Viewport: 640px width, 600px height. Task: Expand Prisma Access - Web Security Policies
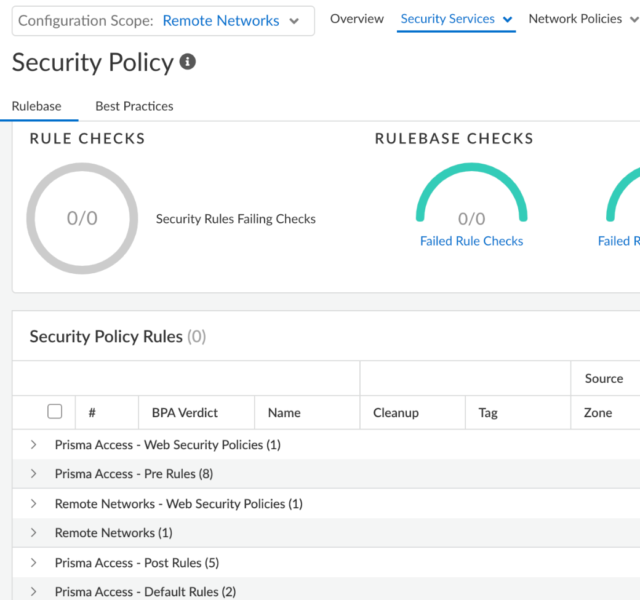(x=34, y=444)
